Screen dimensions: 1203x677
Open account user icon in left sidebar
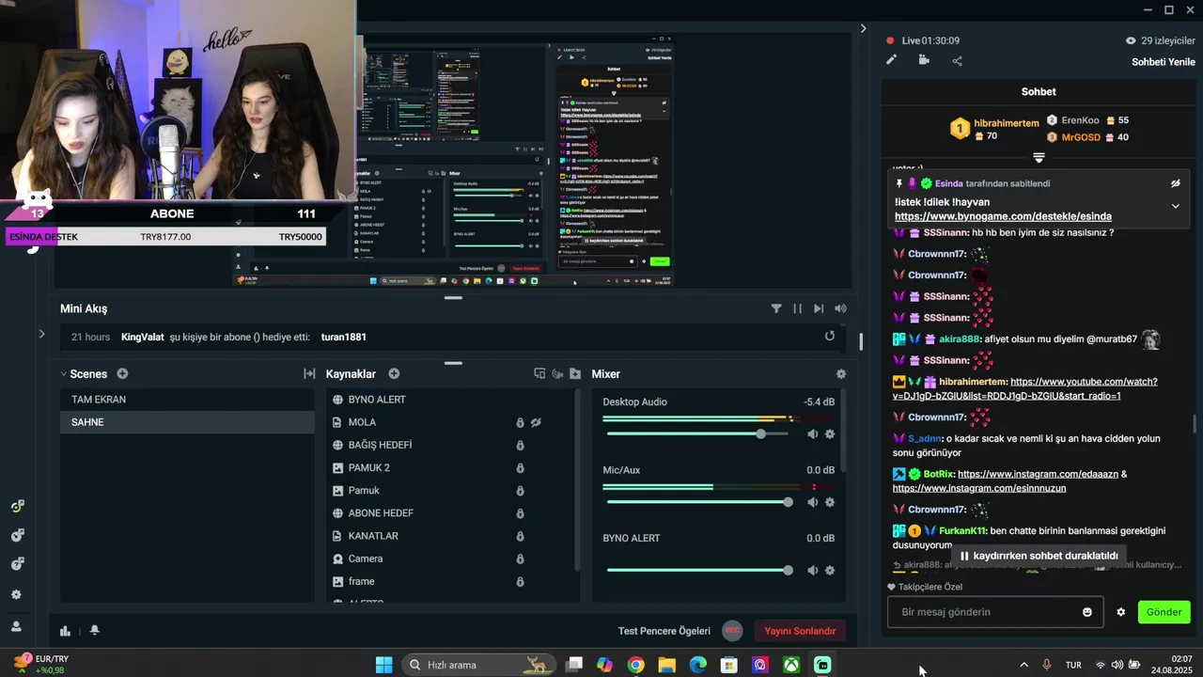point(16,626)
